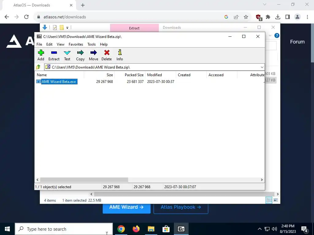Click the 7-Zip scrollbar right arrow

262,180
